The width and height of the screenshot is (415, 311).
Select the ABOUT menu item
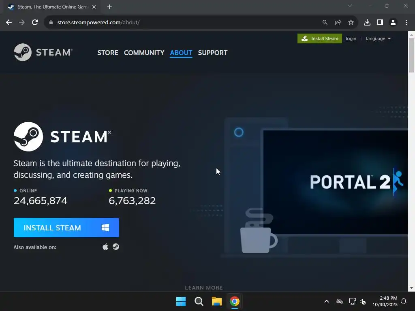click(181, 53)
